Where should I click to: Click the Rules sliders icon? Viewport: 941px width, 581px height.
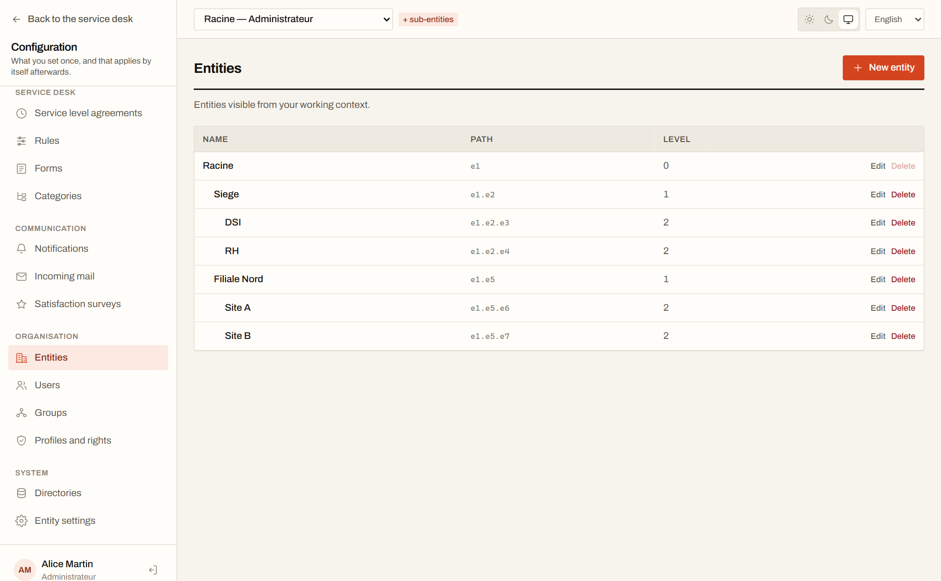point(21,141)
